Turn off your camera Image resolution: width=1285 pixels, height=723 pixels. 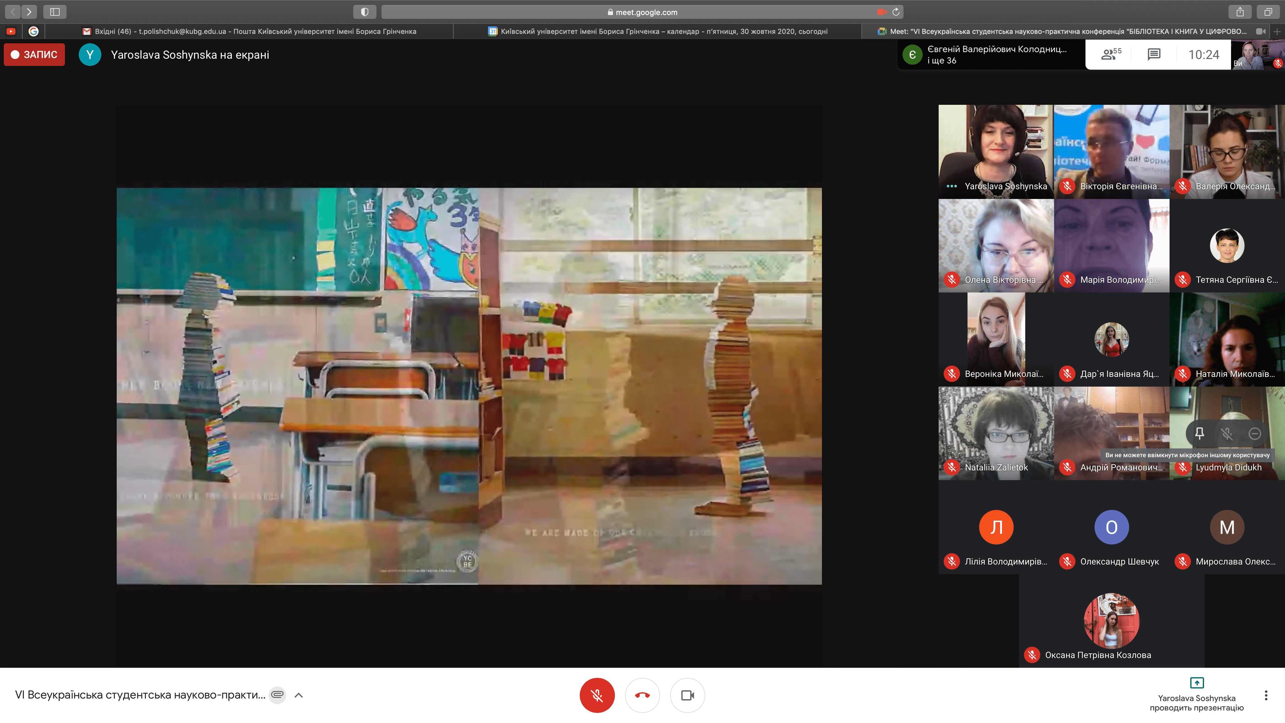(x=687, y=695)
